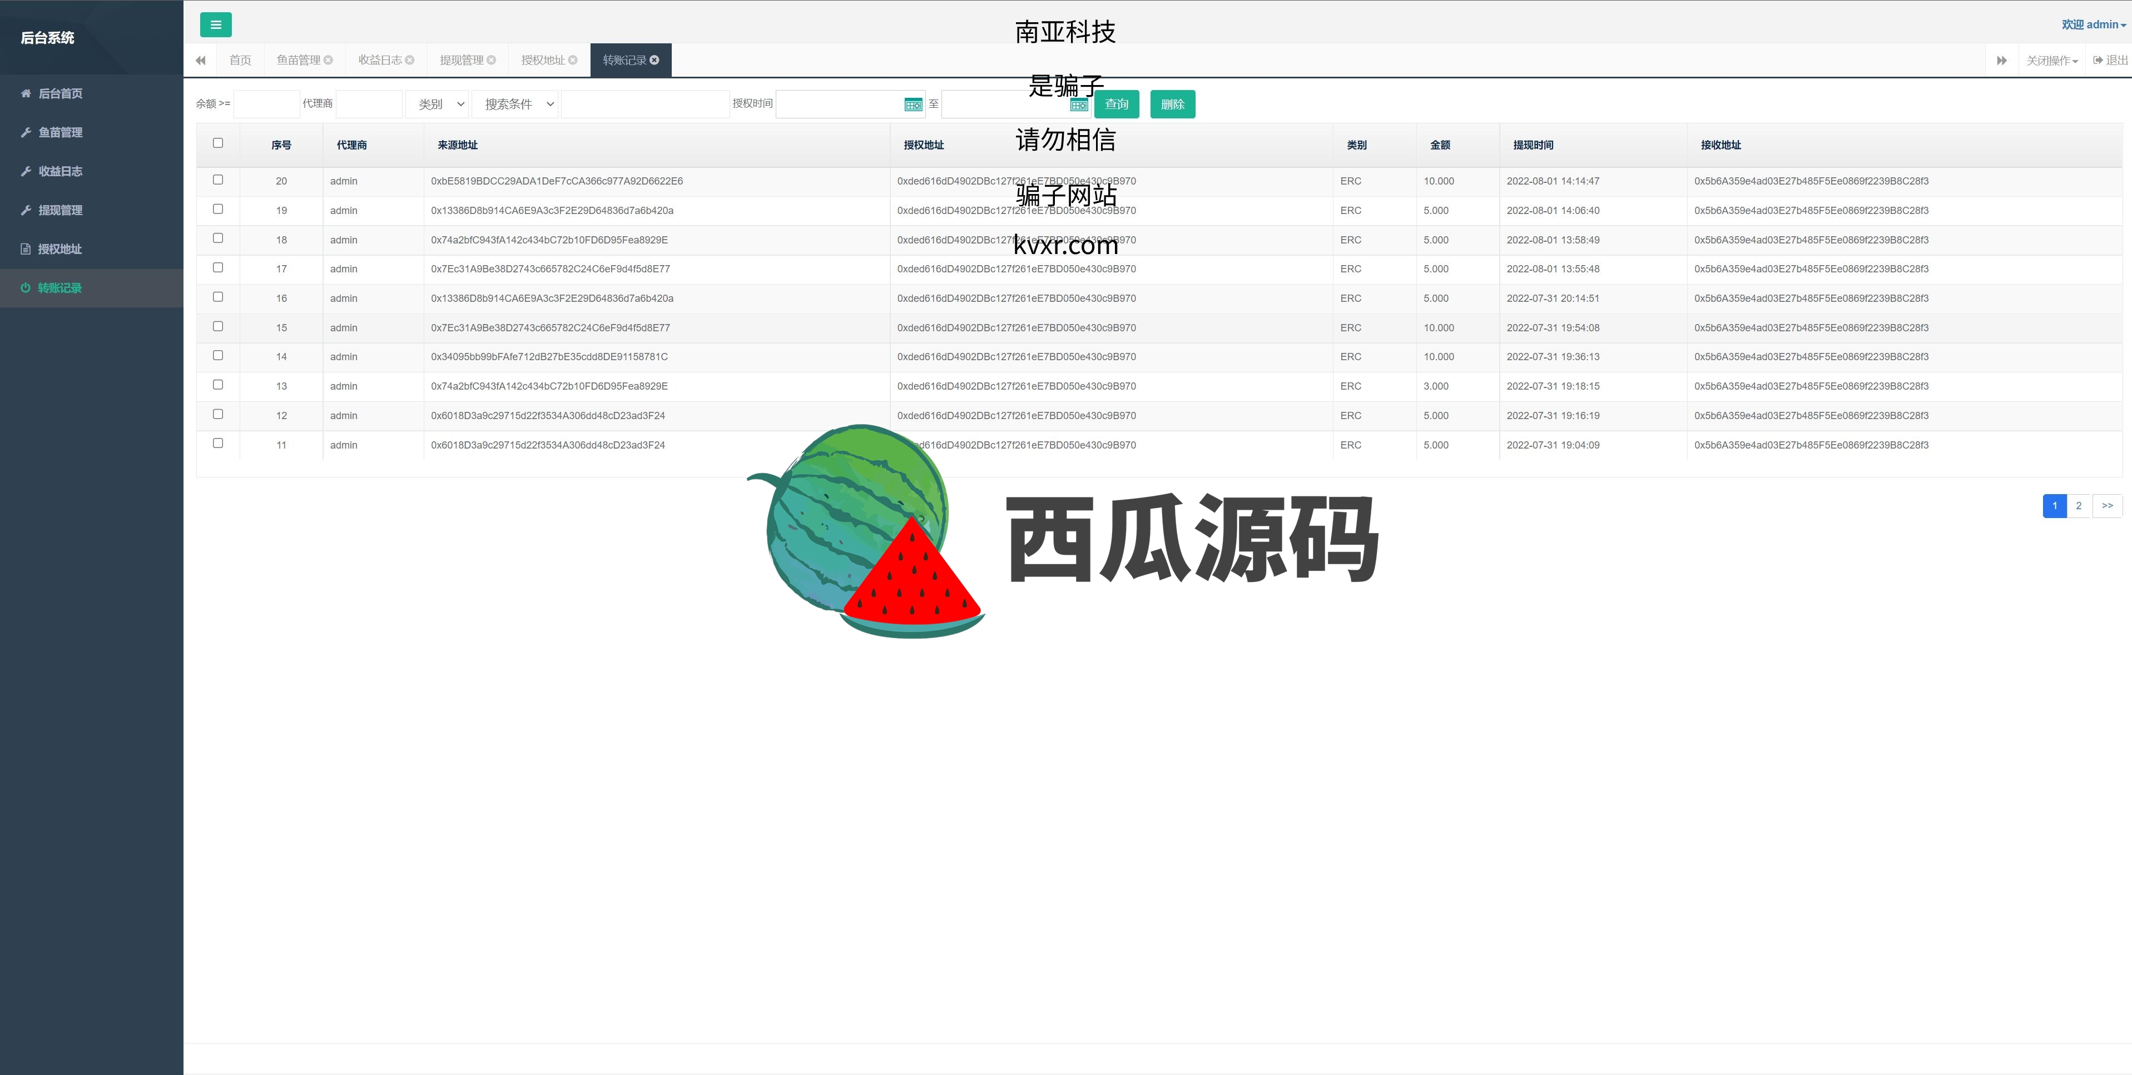
Task: Click the tab scroll-right double arrow
Action: 2001,61
